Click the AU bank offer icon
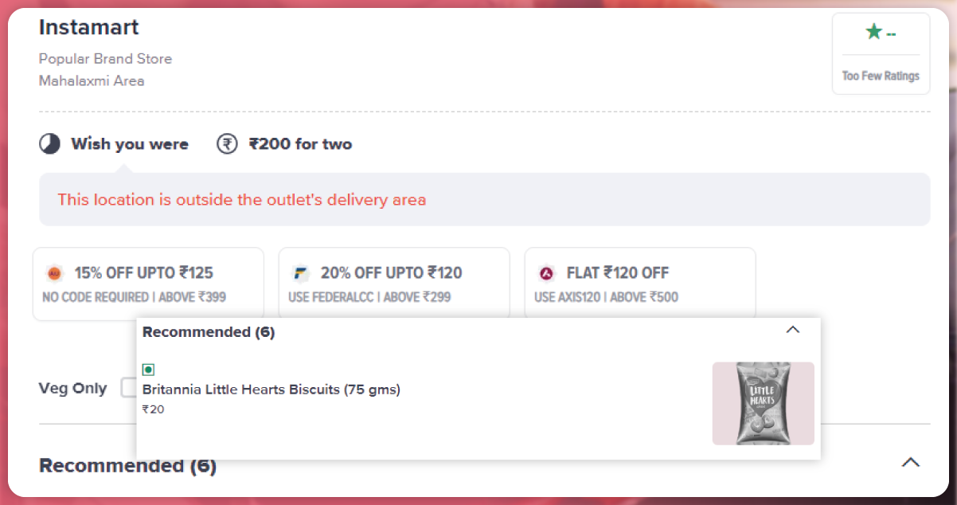This screenshot has width=957, height=505. [x=55, y=273]
